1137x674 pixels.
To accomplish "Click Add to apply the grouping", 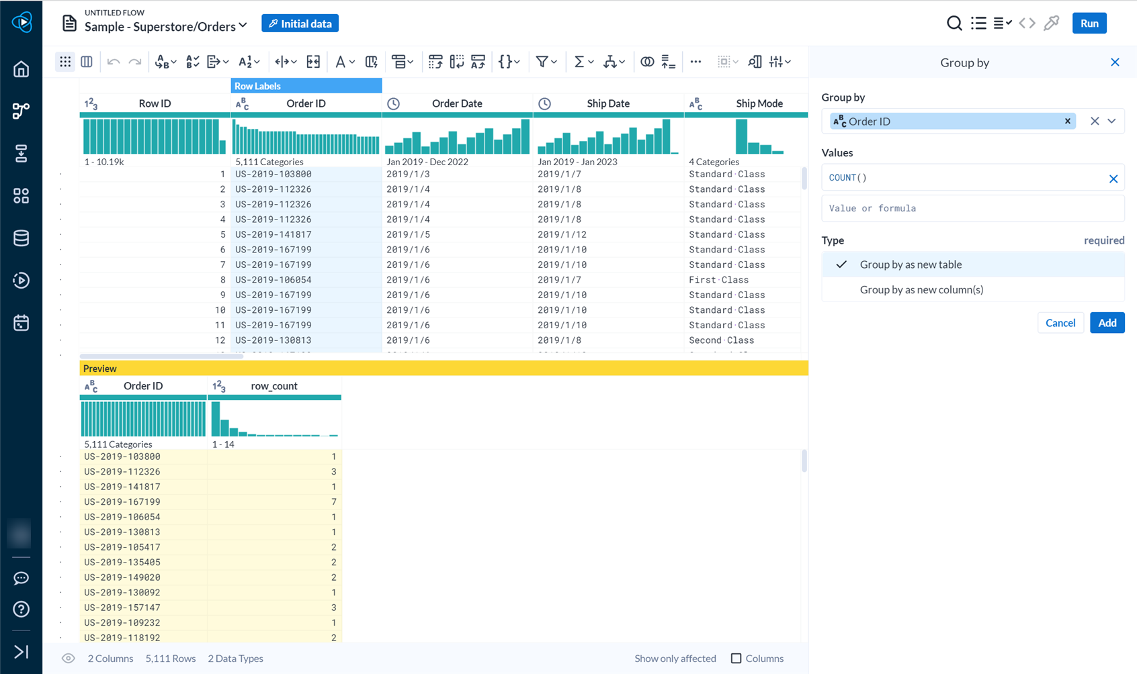I will point(1107,322).
